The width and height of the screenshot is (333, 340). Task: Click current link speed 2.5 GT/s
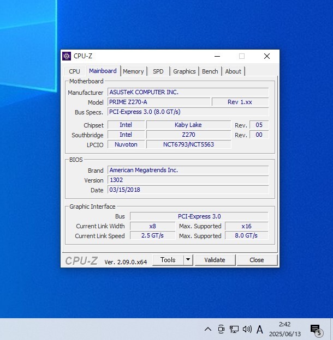click(x=152, y=235)
